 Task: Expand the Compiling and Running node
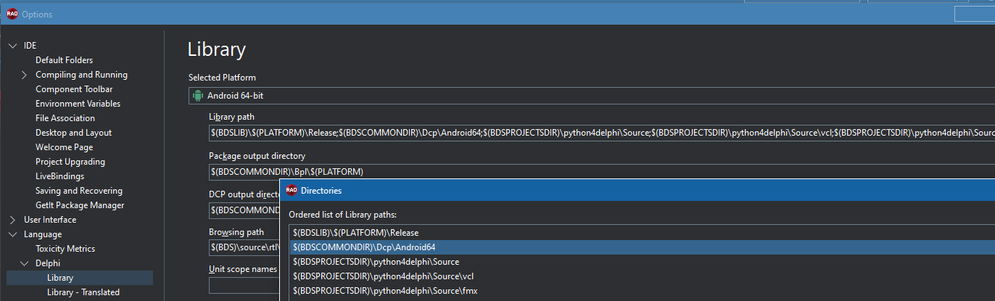[24, 75]
